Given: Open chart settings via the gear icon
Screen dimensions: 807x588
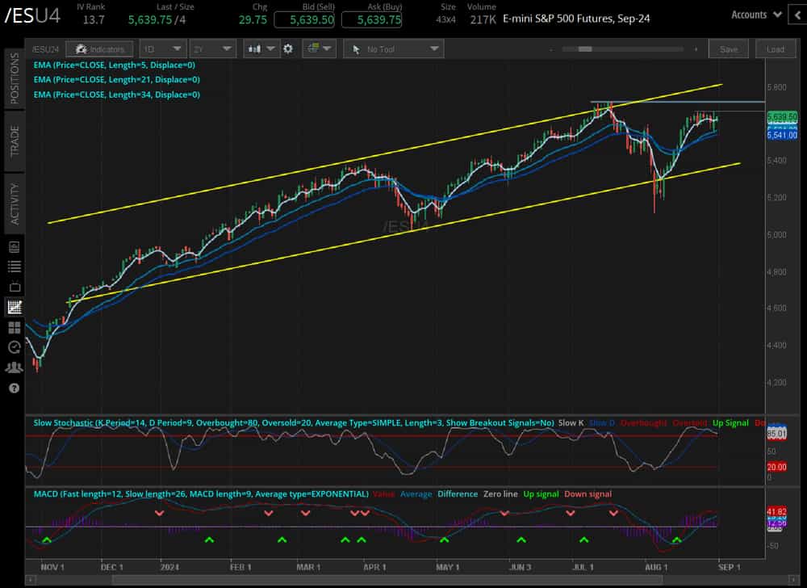Looking at the screenshot, I should coord(286,48).
